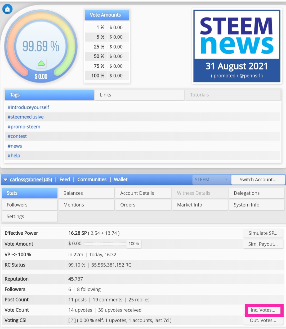The height and width of the screenshot is (329, 286).
Task: Open the Followers tab
Action: pos(30,205)
